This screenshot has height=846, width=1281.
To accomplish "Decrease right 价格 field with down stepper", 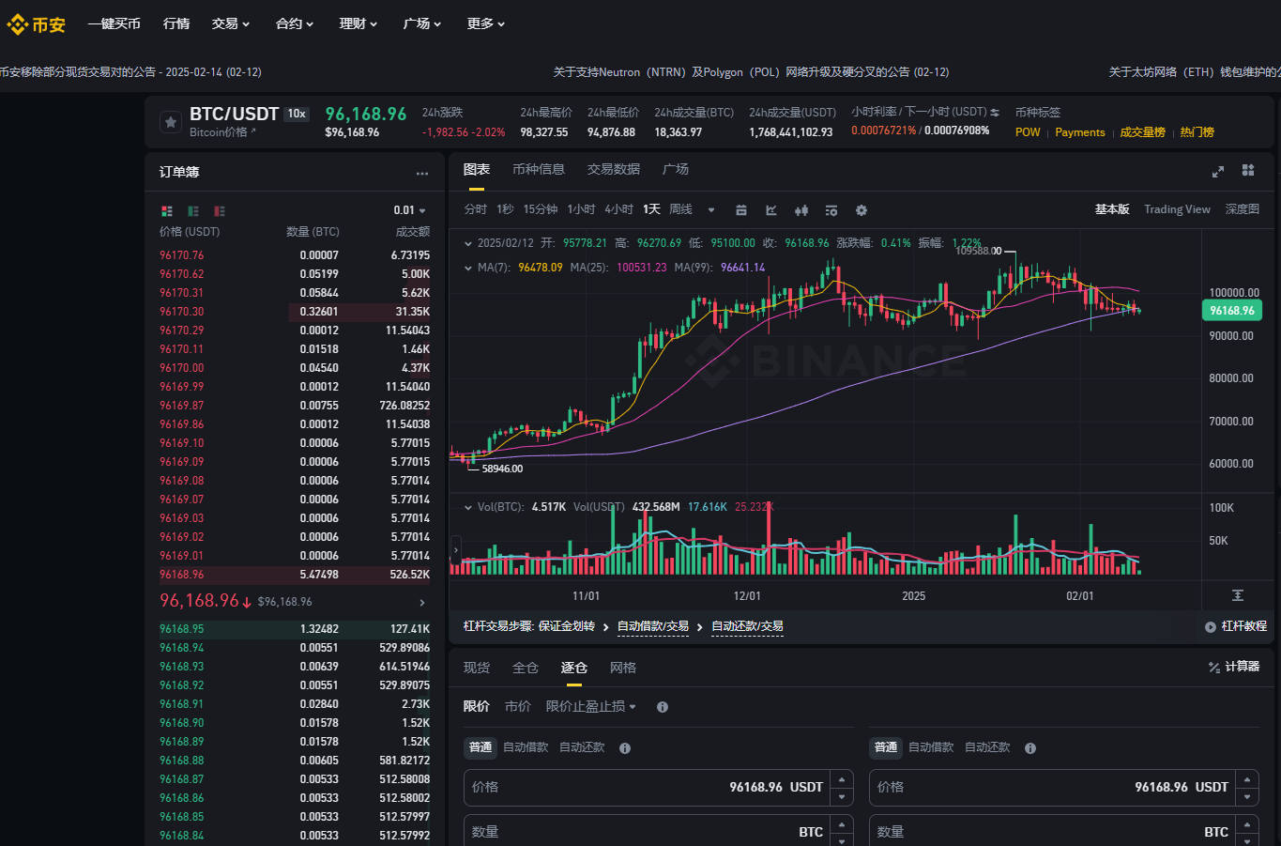I will (1247, 796).
